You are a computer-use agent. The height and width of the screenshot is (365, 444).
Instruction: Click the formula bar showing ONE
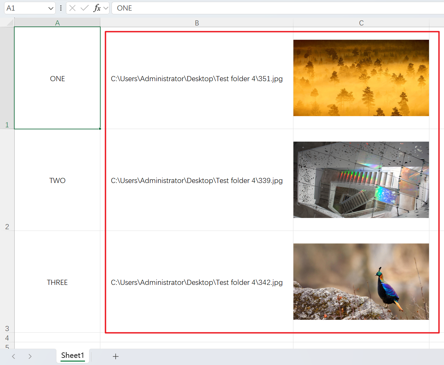[170, 8]
